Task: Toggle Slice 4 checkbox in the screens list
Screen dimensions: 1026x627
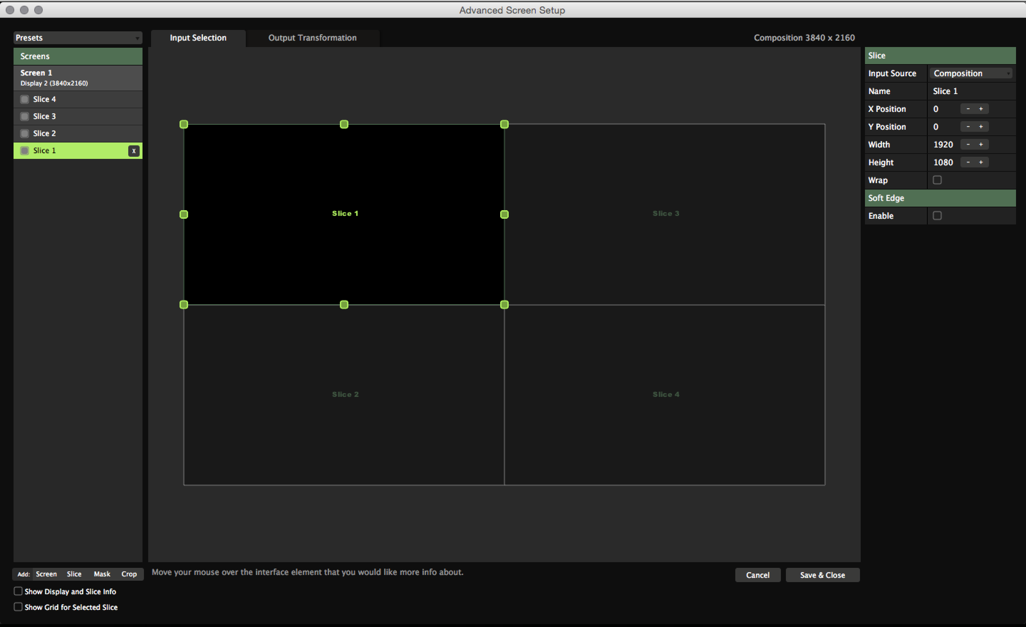Action: [x=25, y=99]
